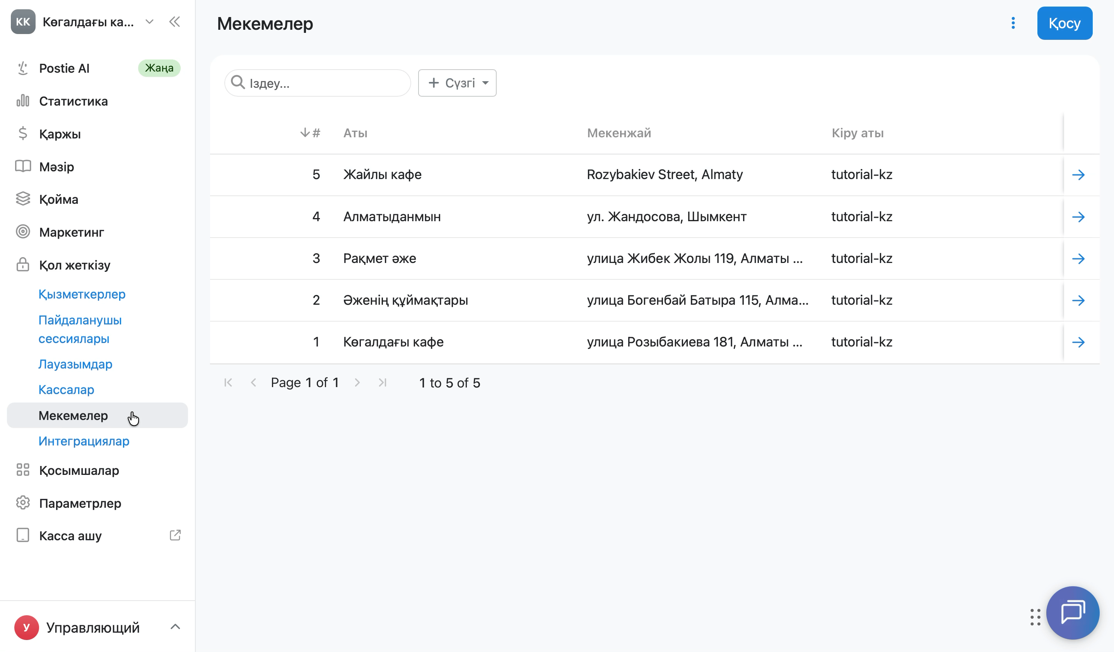Focus the Іздеу search field
Image resolution: width=1114 pixels, height=652 pixels.
pos(318,83)
